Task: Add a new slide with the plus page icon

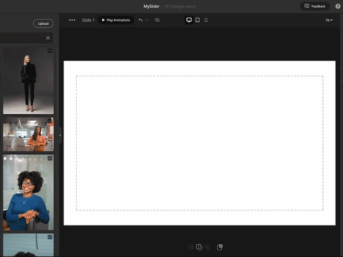Action: (x=220, y=247)
